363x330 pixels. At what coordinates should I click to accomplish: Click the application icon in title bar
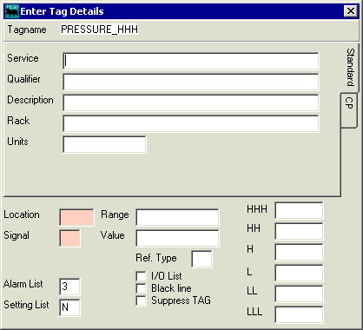click(x=12, y=11)
